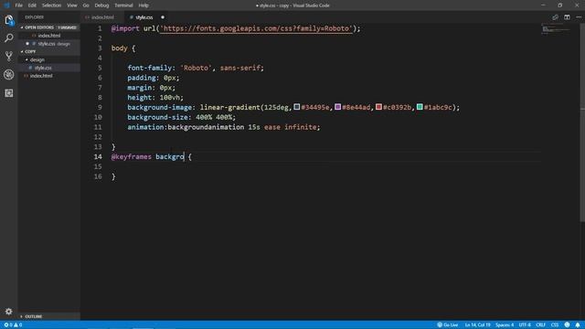Click 'infinite' keyword on line 11
Screen dimensions: 585x329
[x=301, y=127]
